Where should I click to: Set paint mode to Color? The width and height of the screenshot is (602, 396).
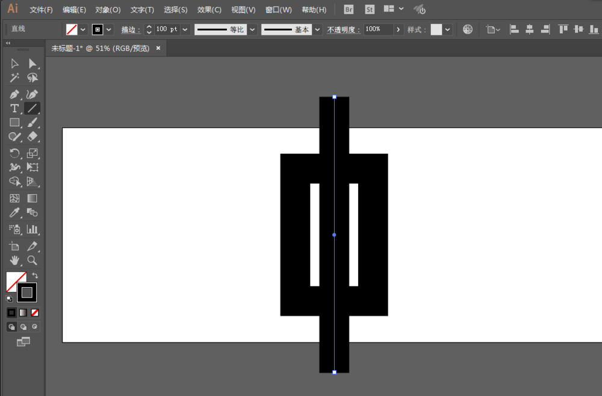click(11, 313)
